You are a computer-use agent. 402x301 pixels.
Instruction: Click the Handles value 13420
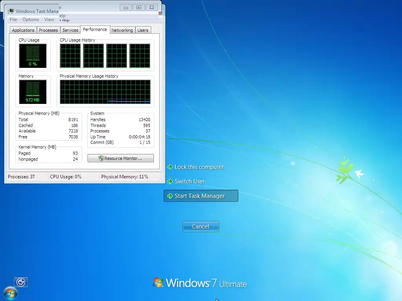pos(144,120)
